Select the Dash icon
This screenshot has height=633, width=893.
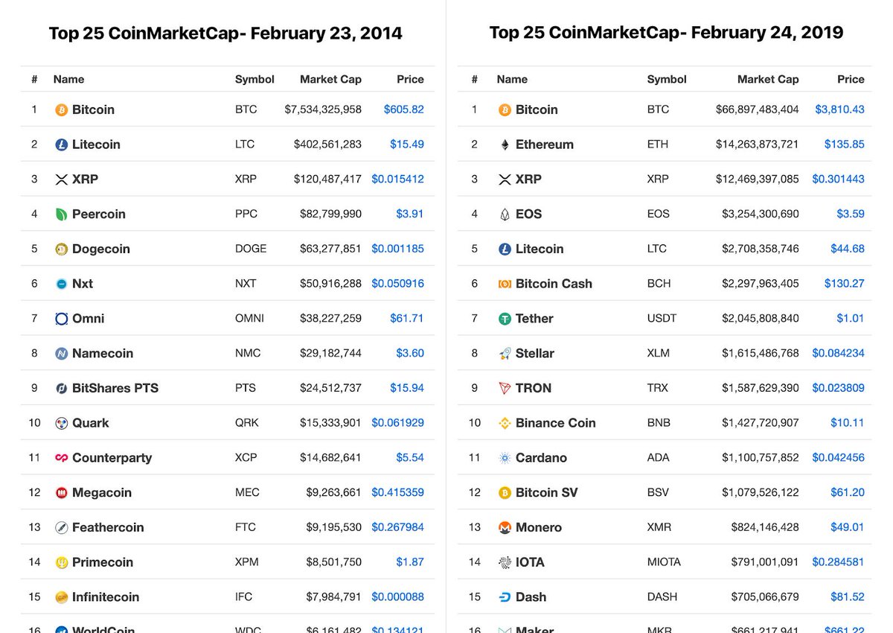pyautogui.click(x=505, y=597)
